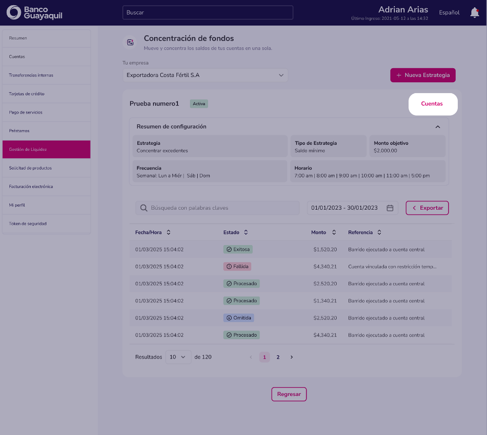Sort table by Monto arrows
The width and height of the screenshot is (487, 435).
coord(334,233)
